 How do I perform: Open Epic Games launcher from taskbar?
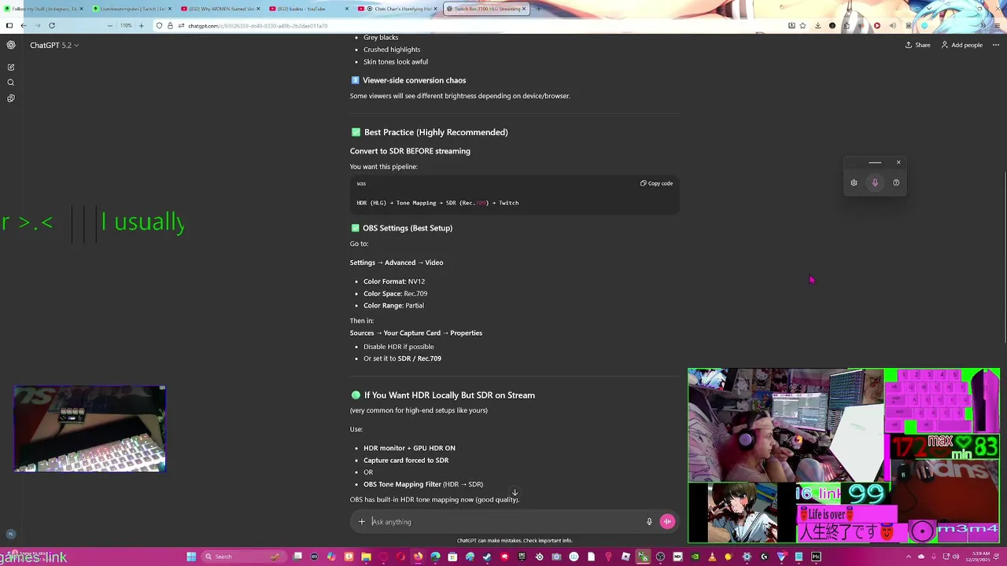pyautogui.click(x=521, y=557)
